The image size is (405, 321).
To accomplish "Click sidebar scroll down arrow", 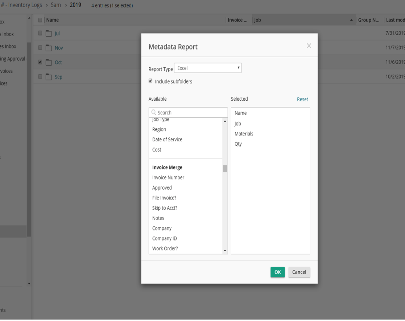I will [x=29, y=284].
